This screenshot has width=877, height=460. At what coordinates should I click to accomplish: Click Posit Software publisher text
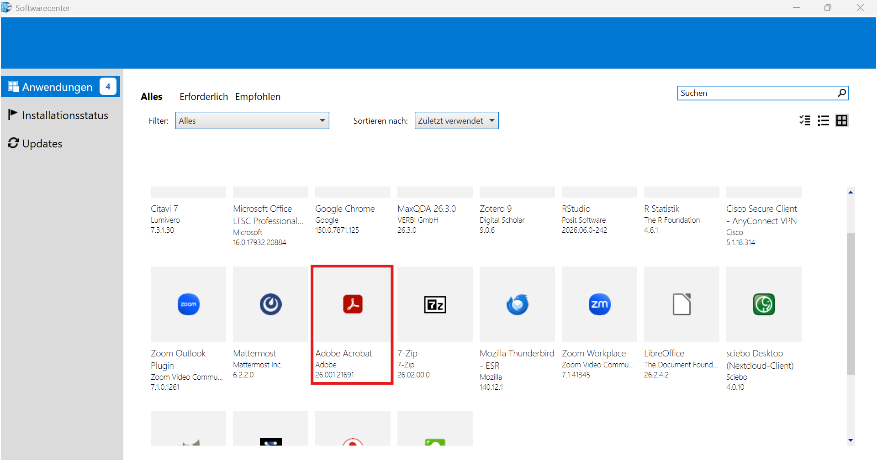(x=584, y=220)
